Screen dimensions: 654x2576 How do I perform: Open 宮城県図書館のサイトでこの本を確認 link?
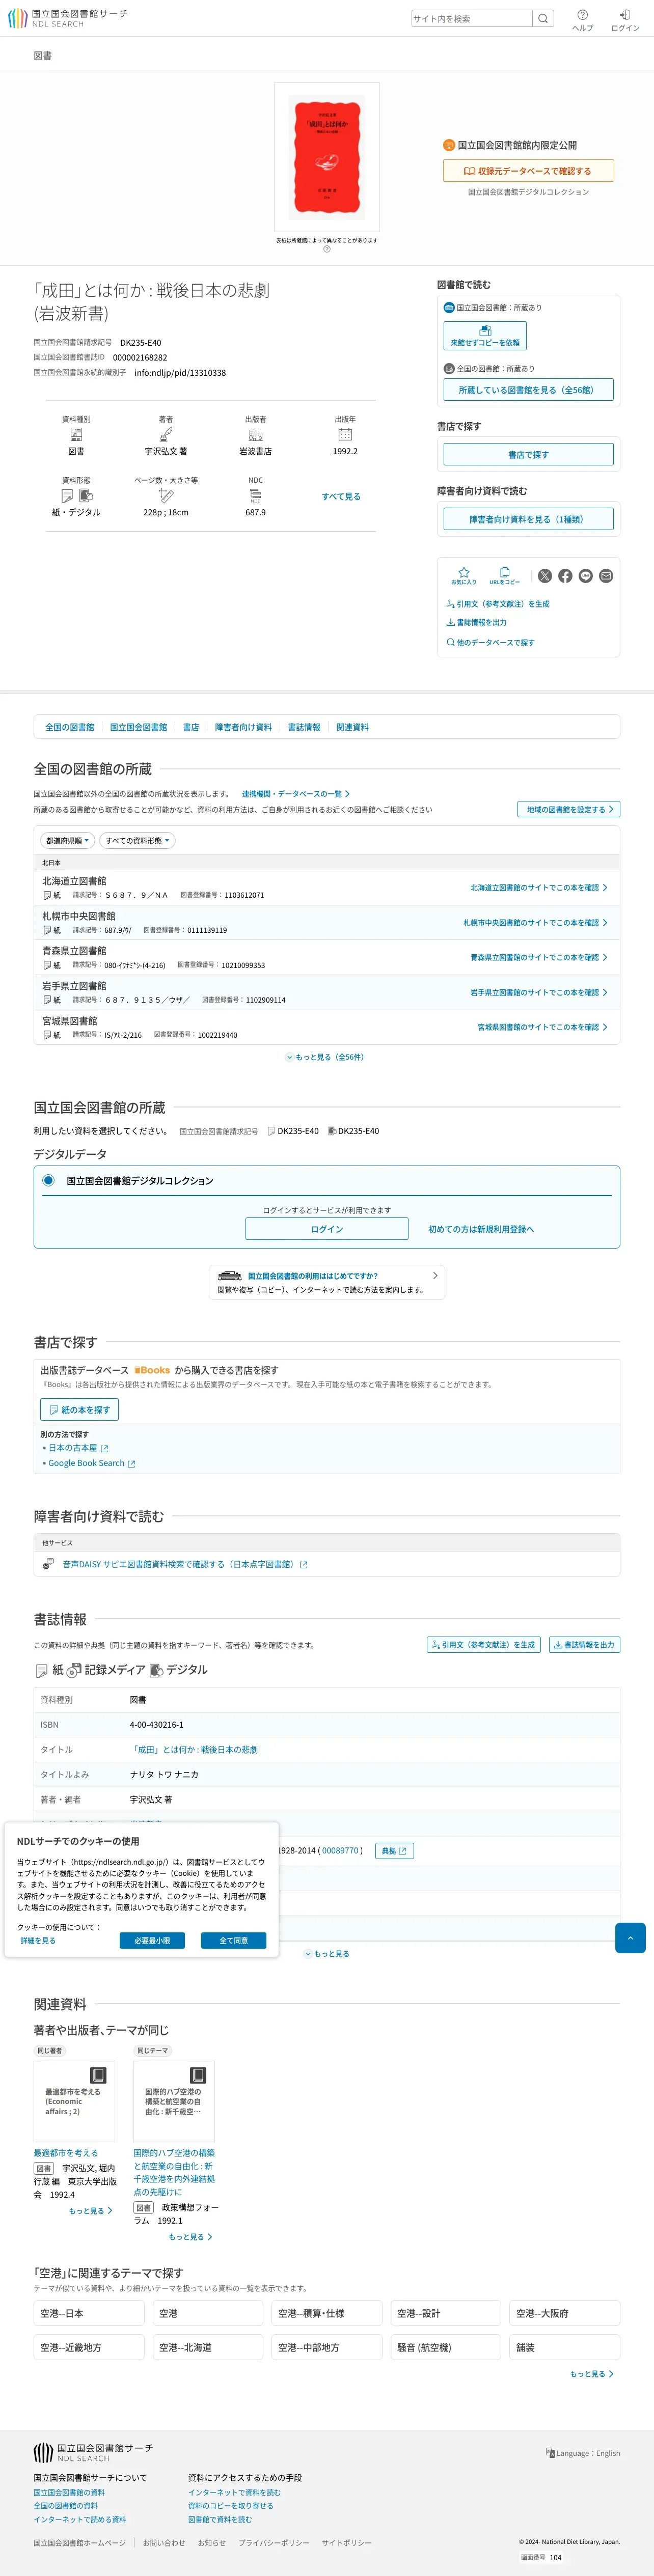(x=542, y=1027)
